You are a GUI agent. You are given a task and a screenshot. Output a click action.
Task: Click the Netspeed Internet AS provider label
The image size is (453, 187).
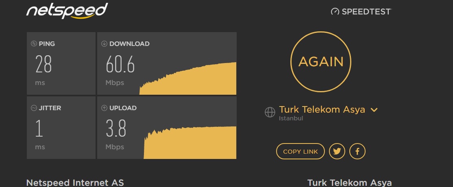75,183
